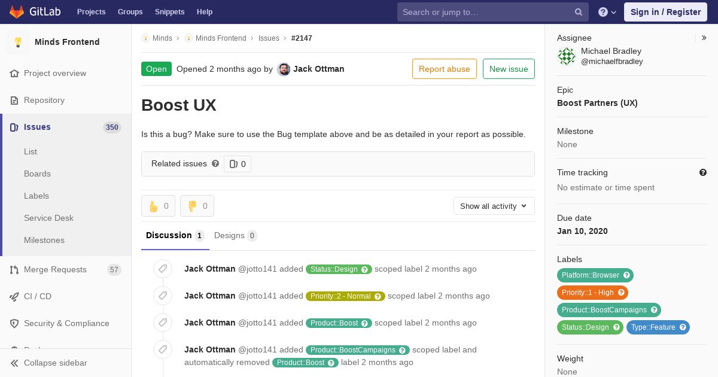
Task: Open the Milestones sidebar item
Action: click(x=44, y=240)
